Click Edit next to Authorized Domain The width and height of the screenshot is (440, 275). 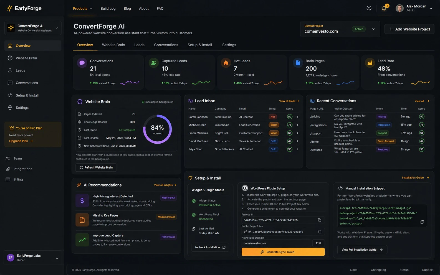pyautogui.click(x=318, y=243)
